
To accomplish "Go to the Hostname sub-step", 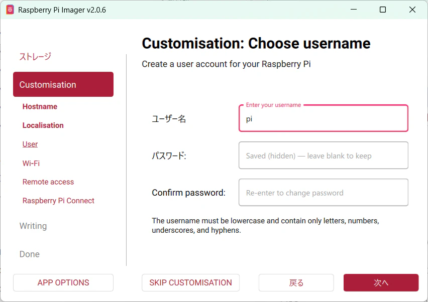I will 40,106.
